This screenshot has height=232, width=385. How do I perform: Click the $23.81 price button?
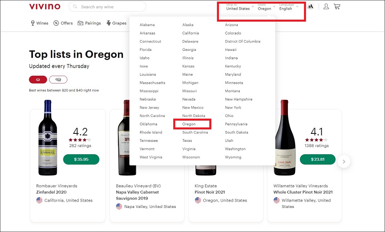[318, 159]
